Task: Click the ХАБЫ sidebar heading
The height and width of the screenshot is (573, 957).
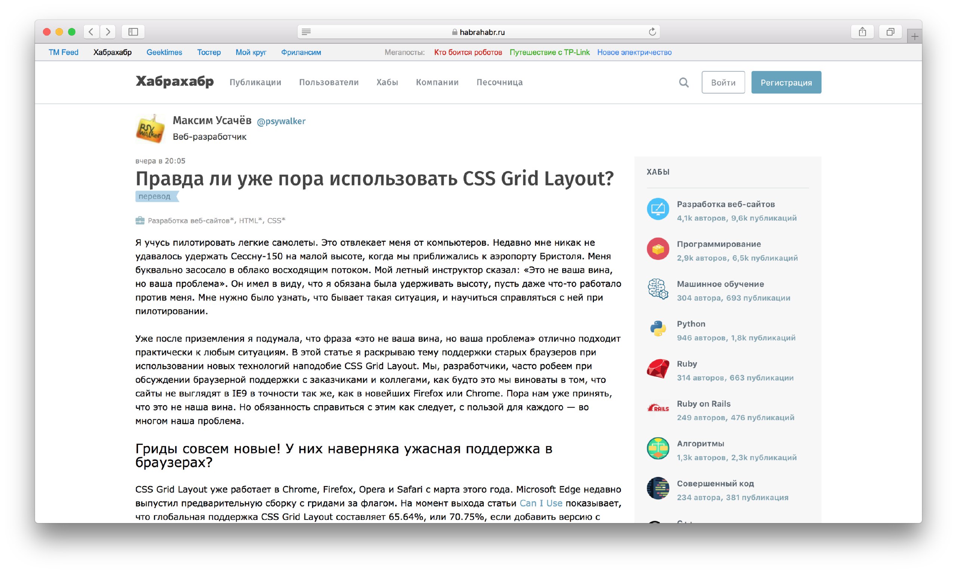Action: pos(658,172)
